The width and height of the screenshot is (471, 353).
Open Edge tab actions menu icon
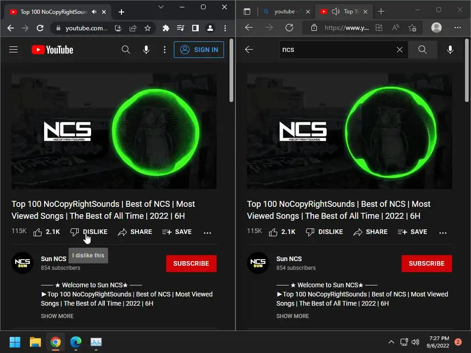coord(247,11)
